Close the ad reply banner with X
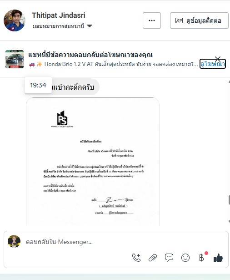This screenshot has width=230, height=280. point(218,59)
